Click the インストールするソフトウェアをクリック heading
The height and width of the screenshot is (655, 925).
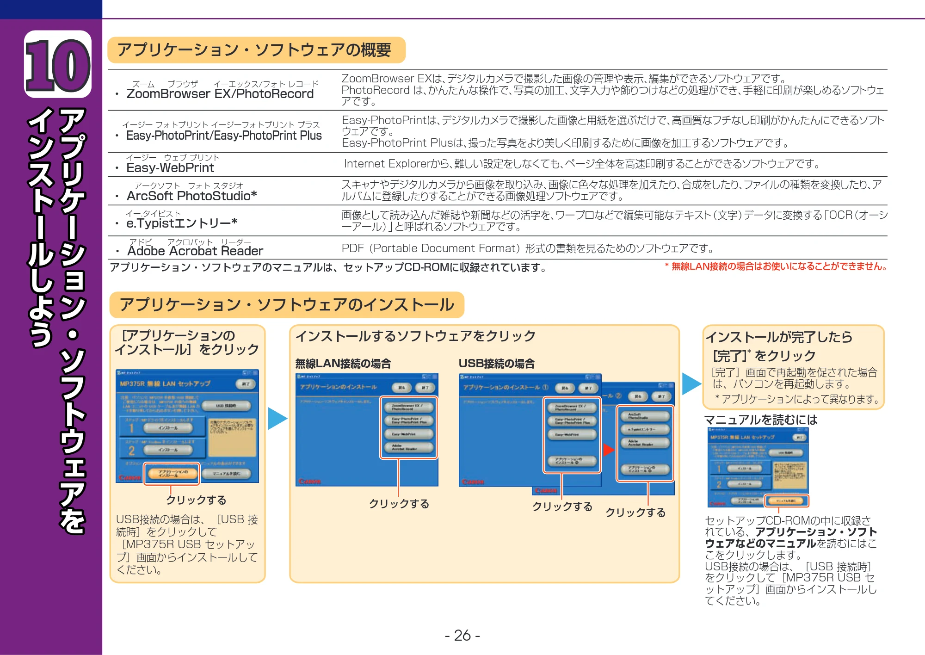(x=415, y=336)
